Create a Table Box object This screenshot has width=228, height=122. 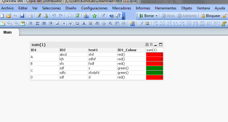coord(44,24)
